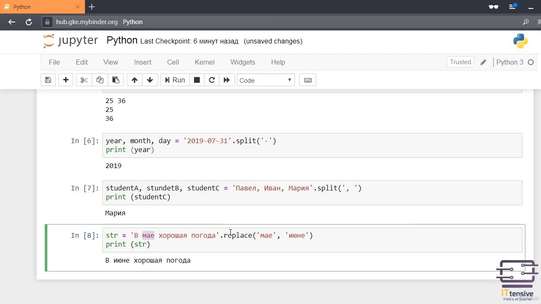Viewport: 541px width, 304px height.
Task: Restart the kernel with circular arrow icon
Action: point(212,80)
